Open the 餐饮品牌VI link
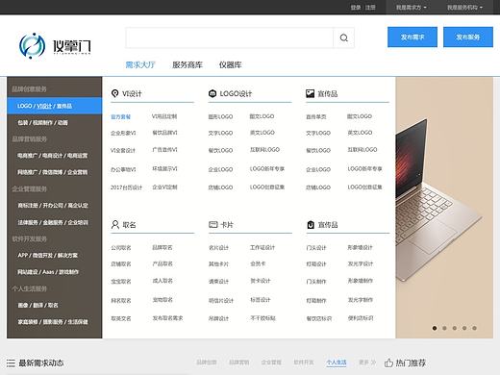The width and height of the screenshot is (500, 375). point(164,133)
